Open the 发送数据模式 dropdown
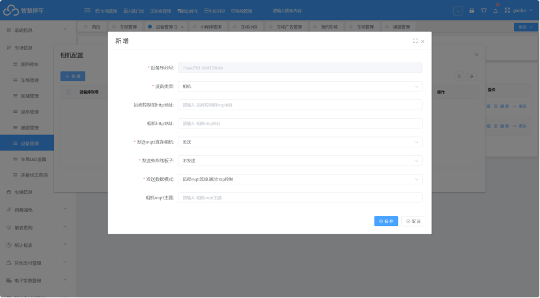This screenshot has width=540, height=298. (x=300, y=179)
